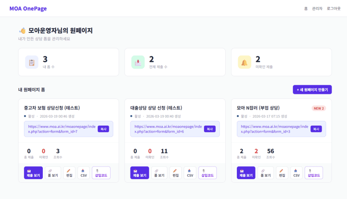Download CSV for 대출상담 상담 신청
Viewport: 347px width, 199px height.
coord(190,172)
